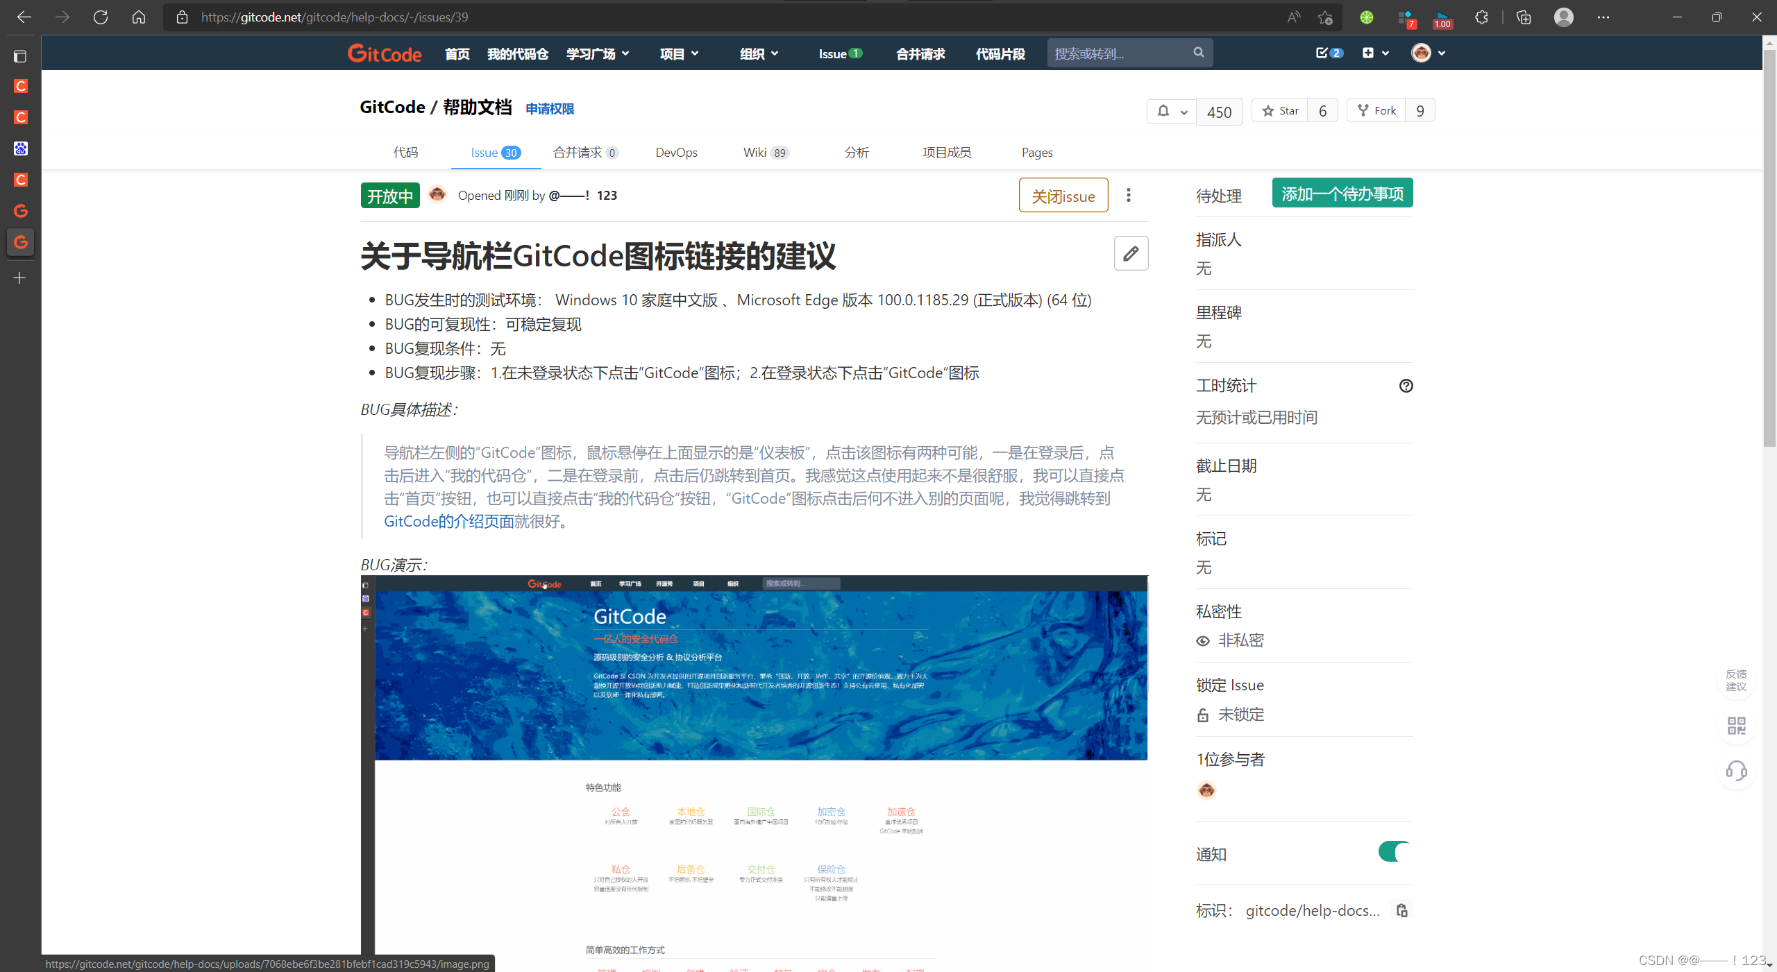1777x972 pixels.
Task: Open the GitCode的介绍页面 link
Action: tap(448, 521)
